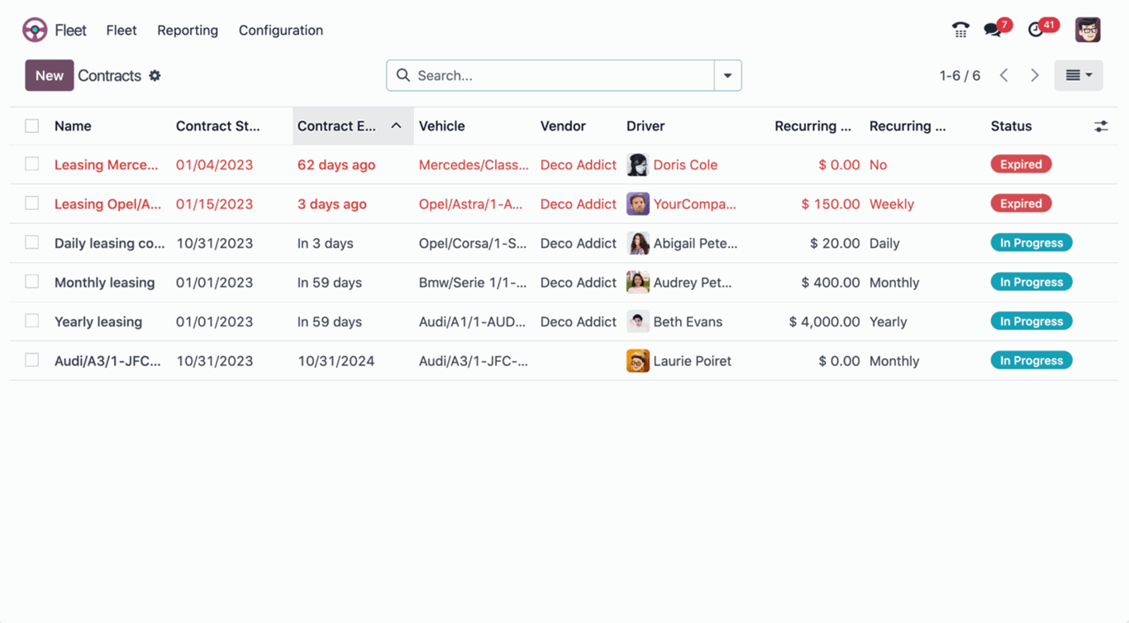Open the messaging conversations icon
The height and width of the screenshot is (623, 1129).
tap(990, 29)
